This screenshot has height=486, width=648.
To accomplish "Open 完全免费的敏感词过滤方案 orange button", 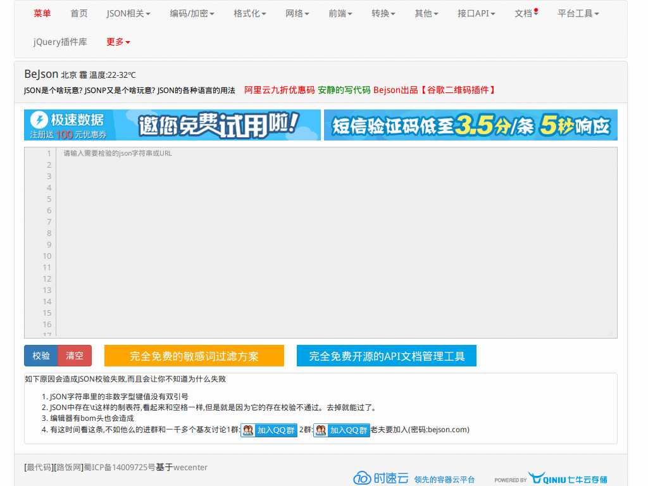I will click(x=194, y=356).
